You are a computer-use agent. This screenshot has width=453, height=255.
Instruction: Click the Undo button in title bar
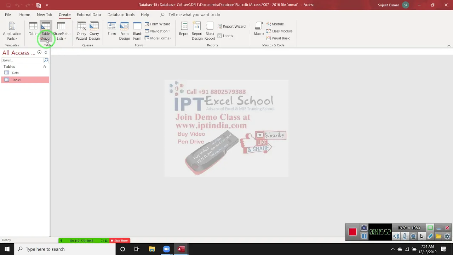(17, 5)
